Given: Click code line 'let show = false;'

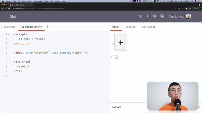Looking at the screenshot, I should click(31, 39).
